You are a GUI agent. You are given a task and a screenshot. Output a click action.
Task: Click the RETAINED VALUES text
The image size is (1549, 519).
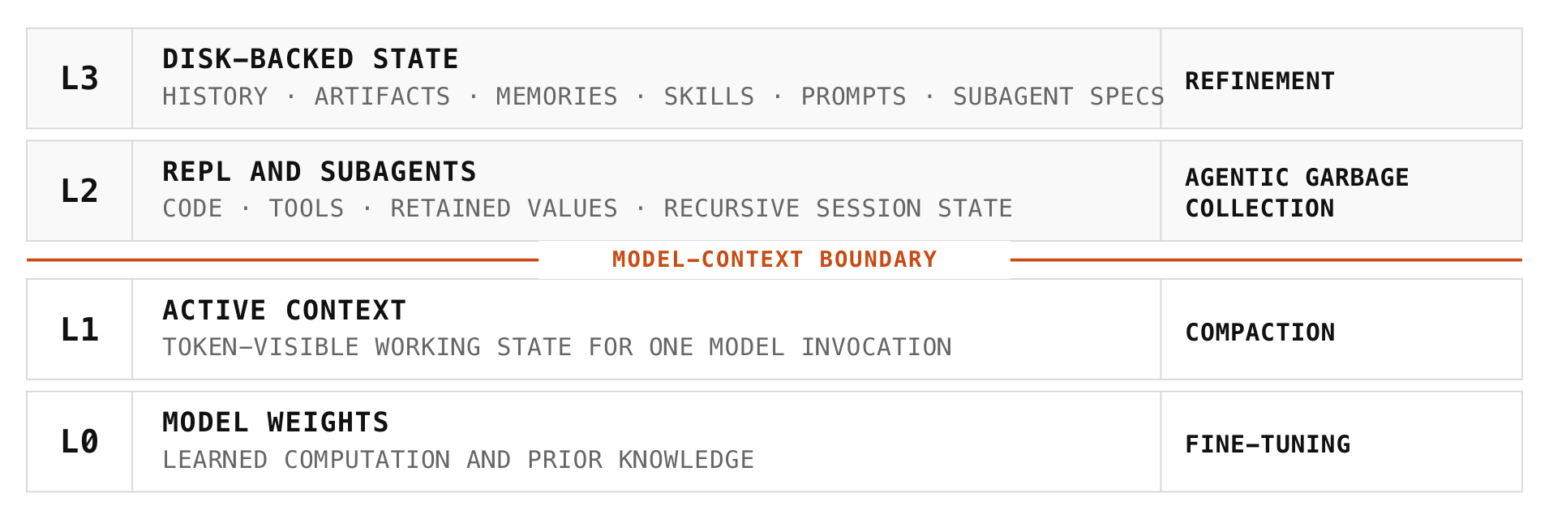[x=504, y=208]
